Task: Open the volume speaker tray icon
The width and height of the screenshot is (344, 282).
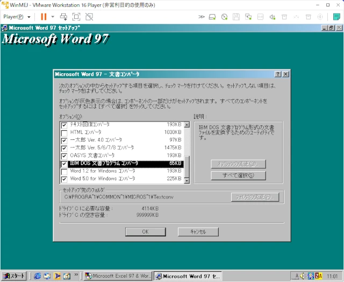Action: tap(303, 276)
